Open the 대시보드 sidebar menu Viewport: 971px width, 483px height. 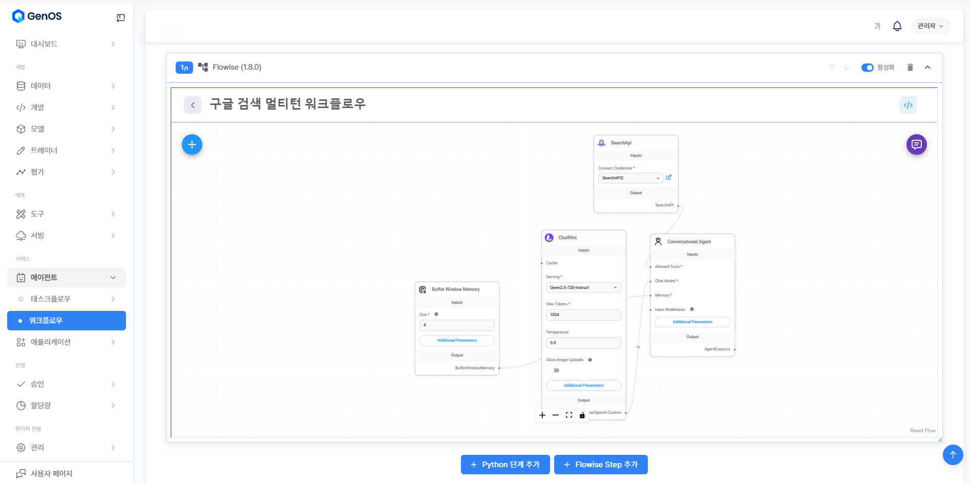point(67,44)
